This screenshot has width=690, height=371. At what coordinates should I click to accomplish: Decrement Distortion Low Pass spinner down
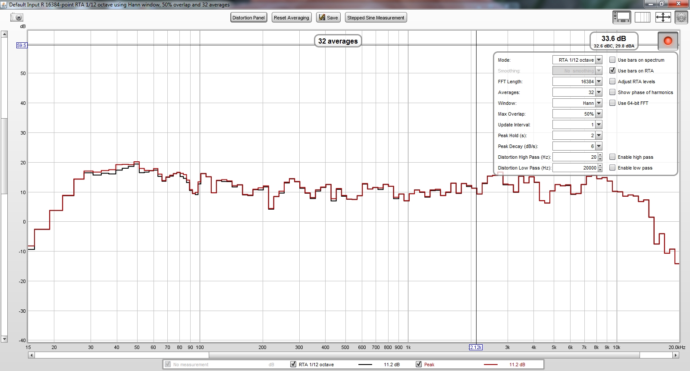click(600, 170)
